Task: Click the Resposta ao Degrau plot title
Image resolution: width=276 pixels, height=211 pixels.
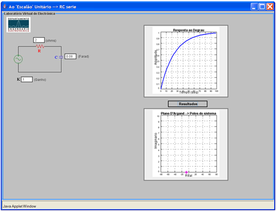Action: (188, 30)
